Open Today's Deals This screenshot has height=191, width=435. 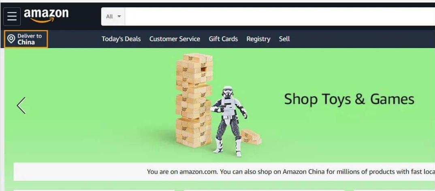coord(121,39)
